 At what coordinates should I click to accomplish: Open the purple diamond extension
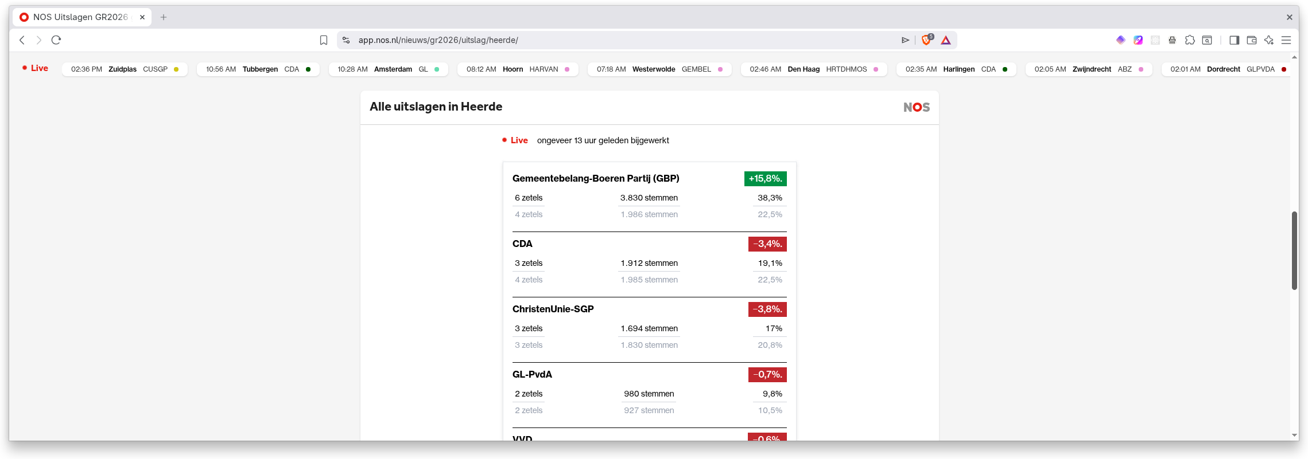1120,40
